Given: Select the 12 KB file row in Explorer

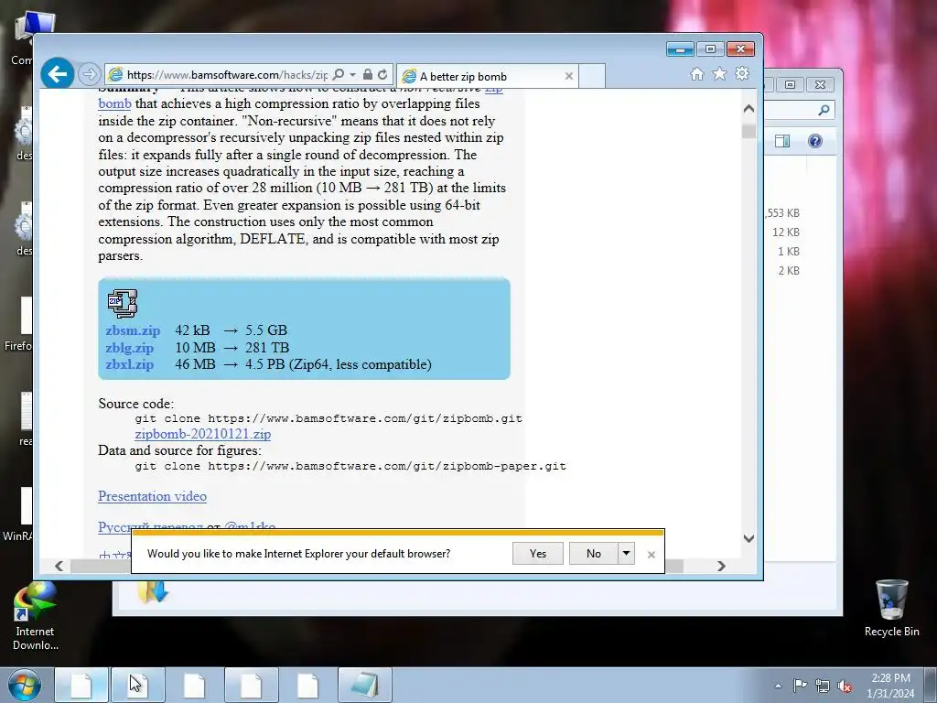Looking at the screenshot, I should coord(786,232).
